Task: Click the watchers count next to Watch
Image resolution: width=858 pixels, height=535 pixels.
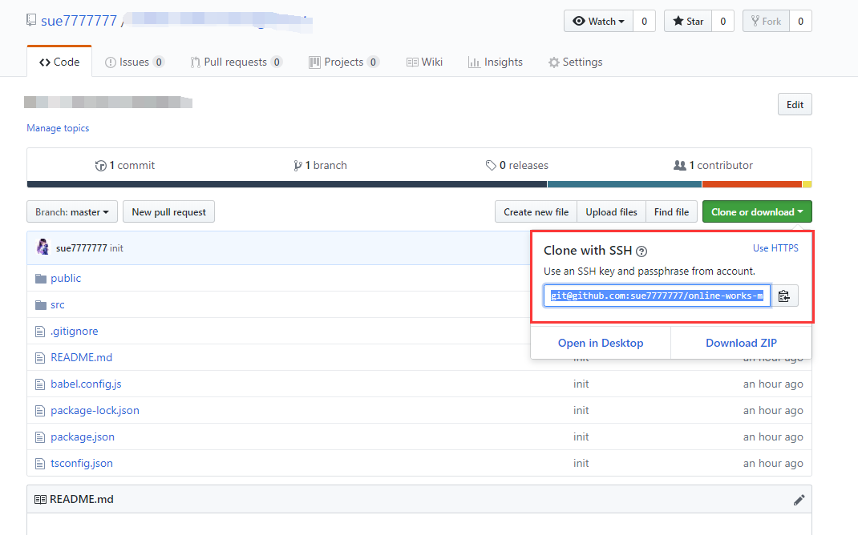Action: click(x=644, y=22)
